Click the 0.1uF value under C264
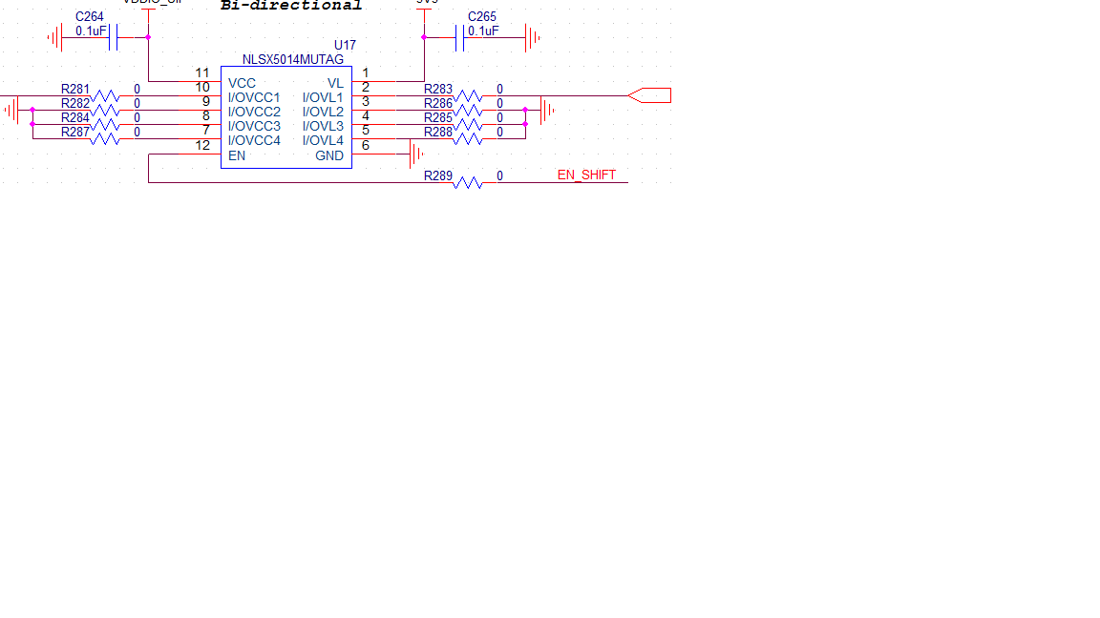 point(92,31)
